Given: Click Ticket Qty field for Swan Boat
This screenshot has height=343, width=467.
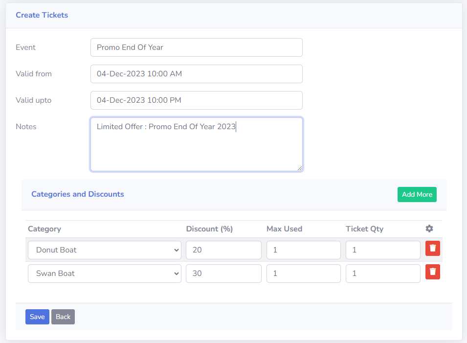Looking at the screenshot, I should (x=382, y=274).
